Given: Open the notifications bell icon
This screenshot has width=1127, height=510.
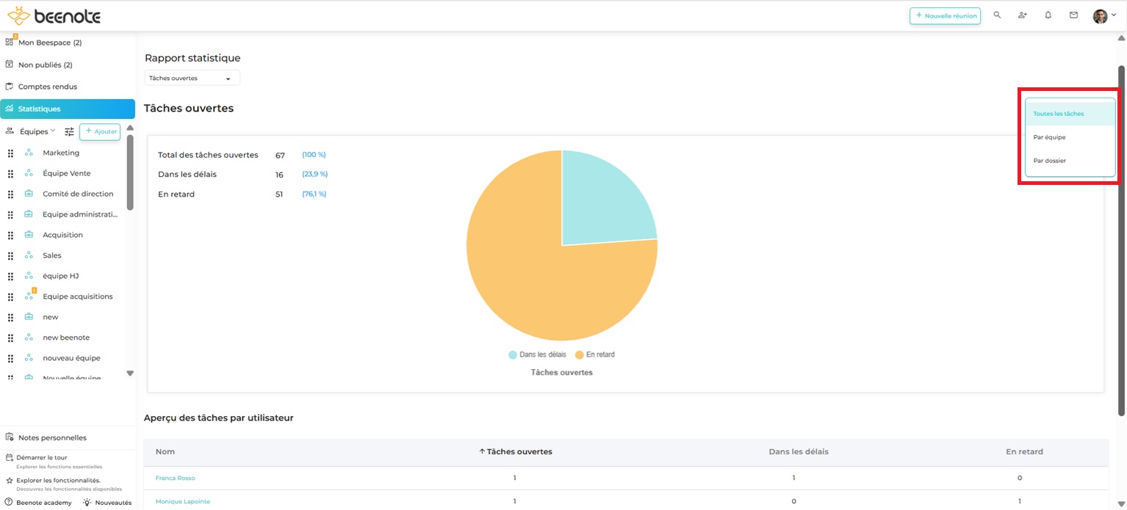Looking at the screenshot, I should pyautogui.click(x=1048, y=15).
